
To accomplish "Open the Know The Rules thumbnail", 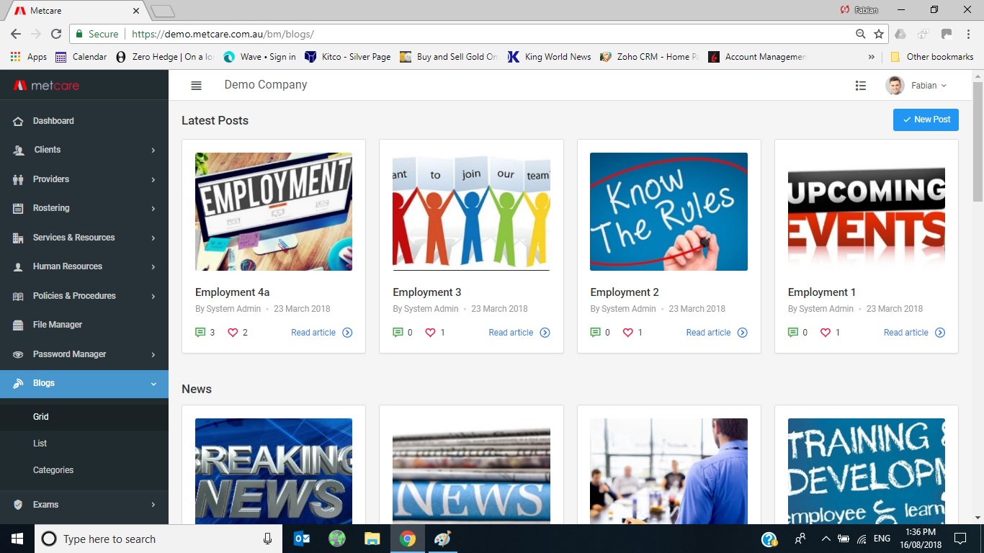I will pos(668,212).
